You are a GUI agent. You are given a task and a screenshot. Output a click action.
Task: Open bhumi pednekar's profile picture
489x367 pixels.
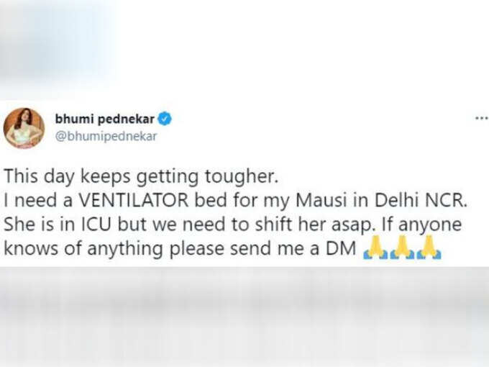pyautogui.click(x=24, y=128)
